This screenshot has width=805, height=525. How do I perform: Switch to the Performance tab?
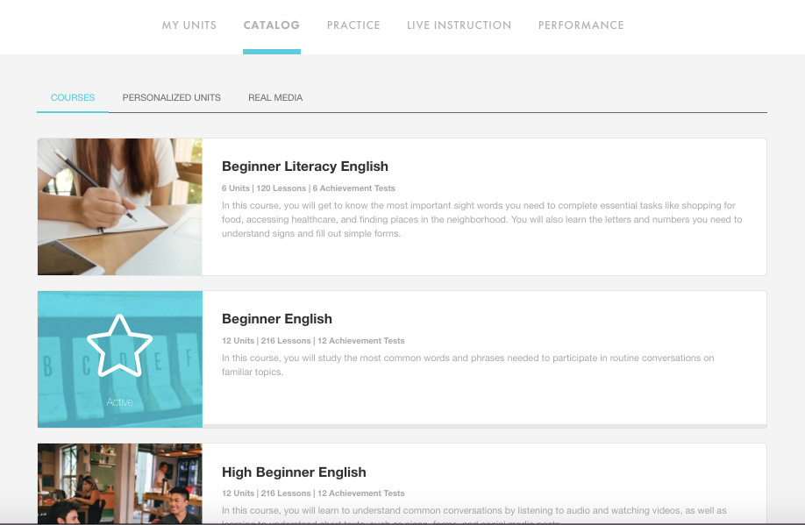coord(581,25)
